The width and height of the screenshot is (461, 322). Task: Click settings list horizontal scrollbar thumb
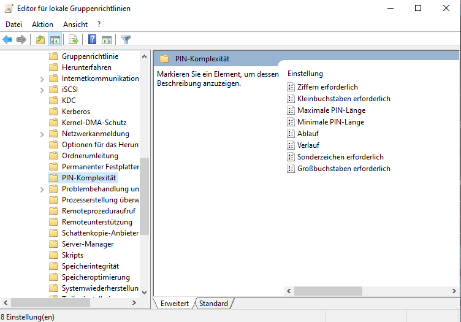tap(328, 291)
